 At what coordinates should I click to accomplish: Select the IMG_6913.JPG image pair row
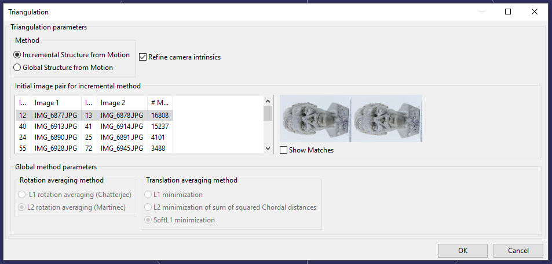pos(93,126)
